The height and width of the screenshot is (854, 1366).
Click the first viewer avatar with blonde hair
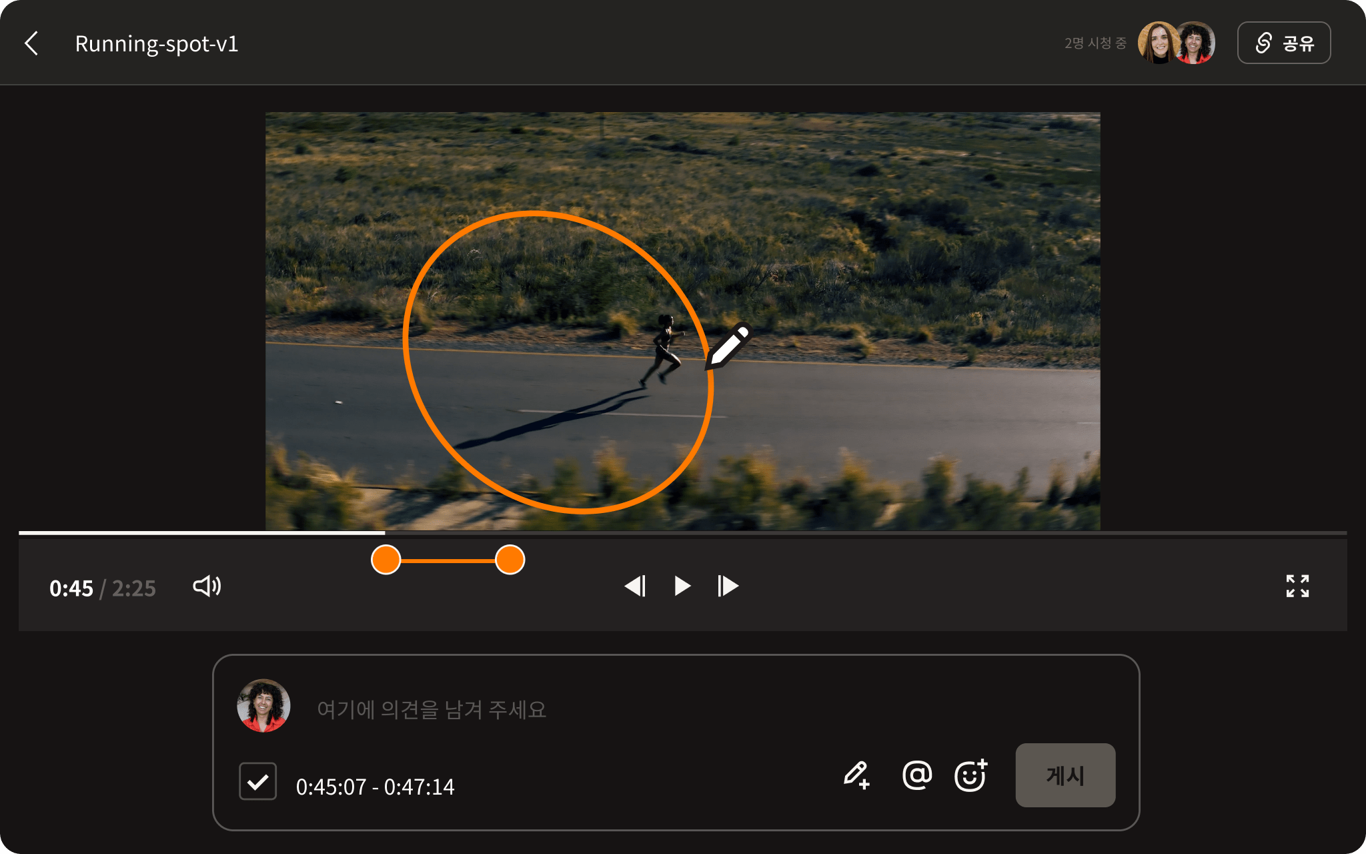click(1158, 43)
